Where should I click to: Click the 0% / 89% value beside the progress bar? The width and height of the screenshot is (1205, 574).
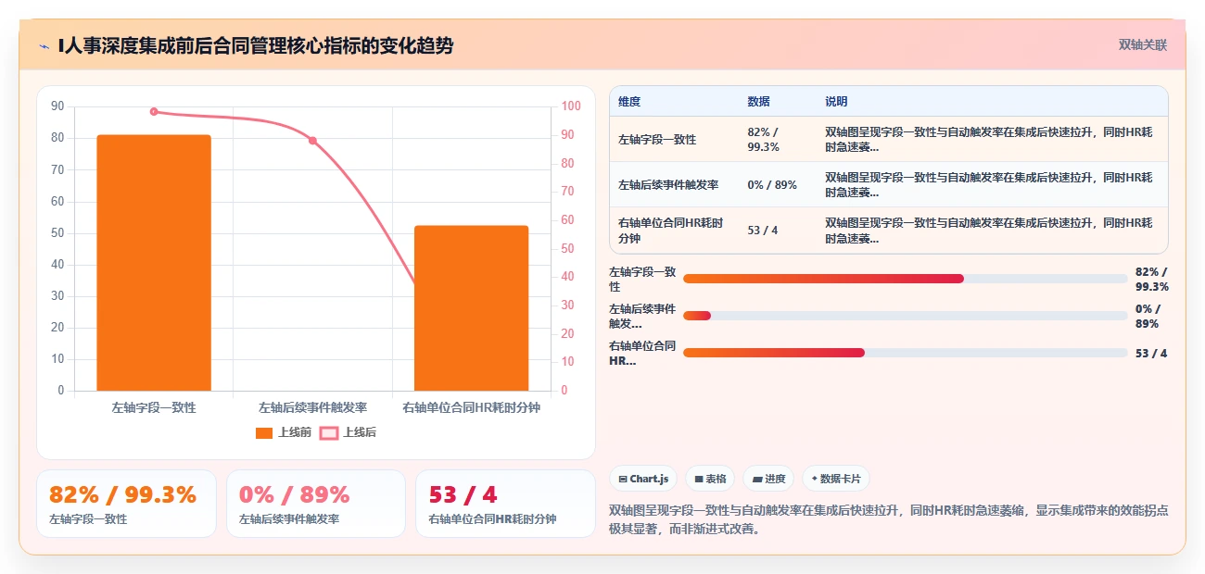tap(1148, 316)
